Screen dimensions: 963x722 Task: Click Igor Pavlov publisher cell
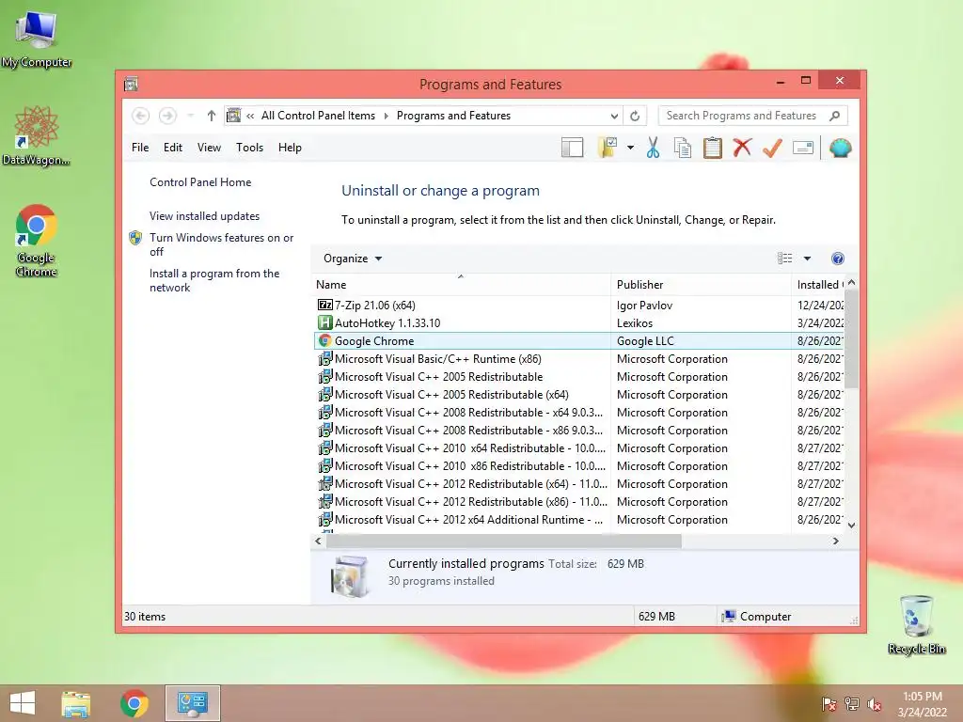click(644, 306)
